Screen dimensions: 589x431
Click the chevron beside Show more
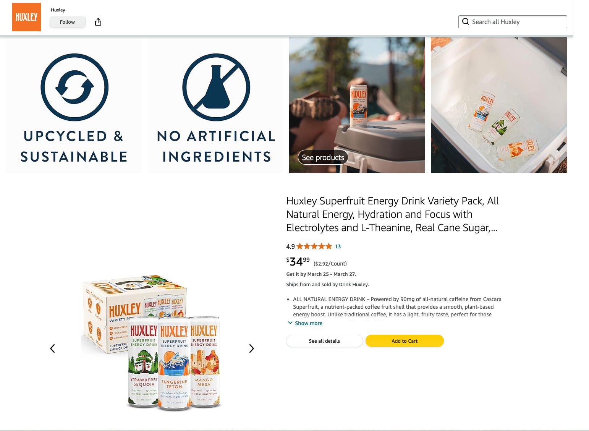pyautogui.click(x=290, y=323)
